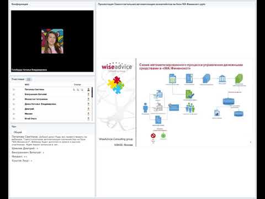The width and height of the screenshot is (265, 199).
Task: Click the moderator icon in the first participant row
Action: [88, 90]
